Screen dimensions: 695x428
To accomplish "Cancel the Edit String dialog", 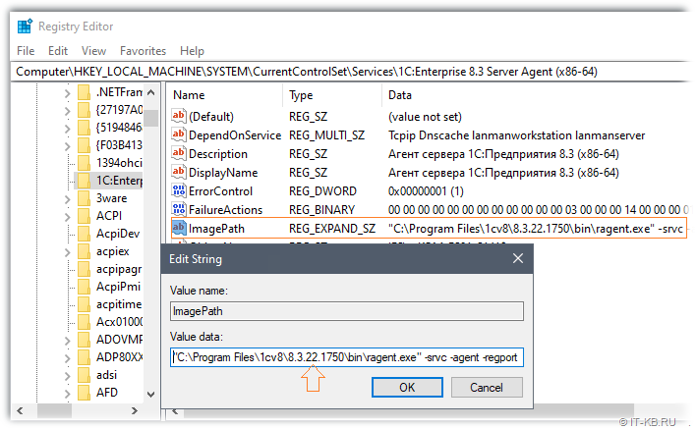I will coord(487,388).
